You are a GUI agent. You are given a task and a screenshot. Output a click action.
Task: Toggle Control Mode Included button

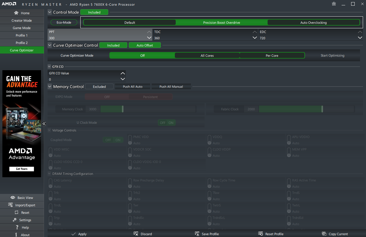[x=94, y=12]
